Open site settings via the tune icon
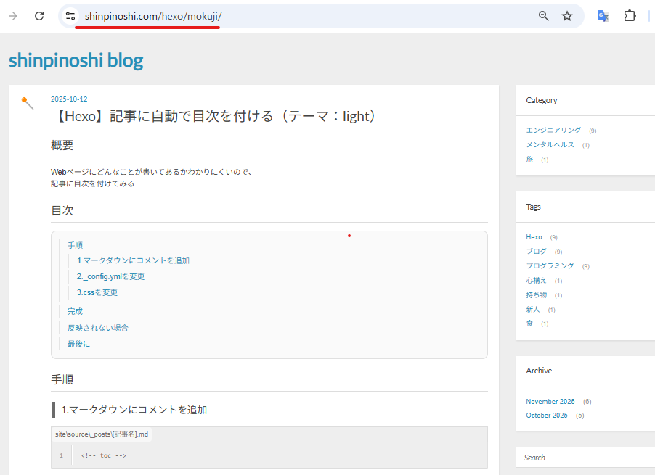The width and height of the screenshot is (655, 475). coord(70,15)
